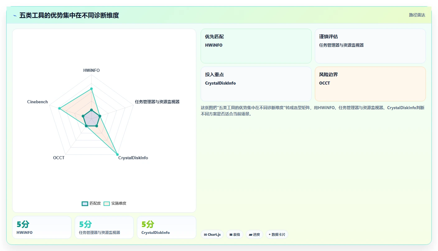
Task: Click the 5分 CrystalDiskInfo score card
Action: [166, 227]
